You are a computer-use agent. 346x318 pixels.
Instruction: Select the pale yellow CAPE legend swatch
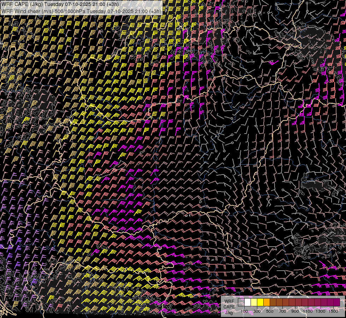(x=254, y=302)
